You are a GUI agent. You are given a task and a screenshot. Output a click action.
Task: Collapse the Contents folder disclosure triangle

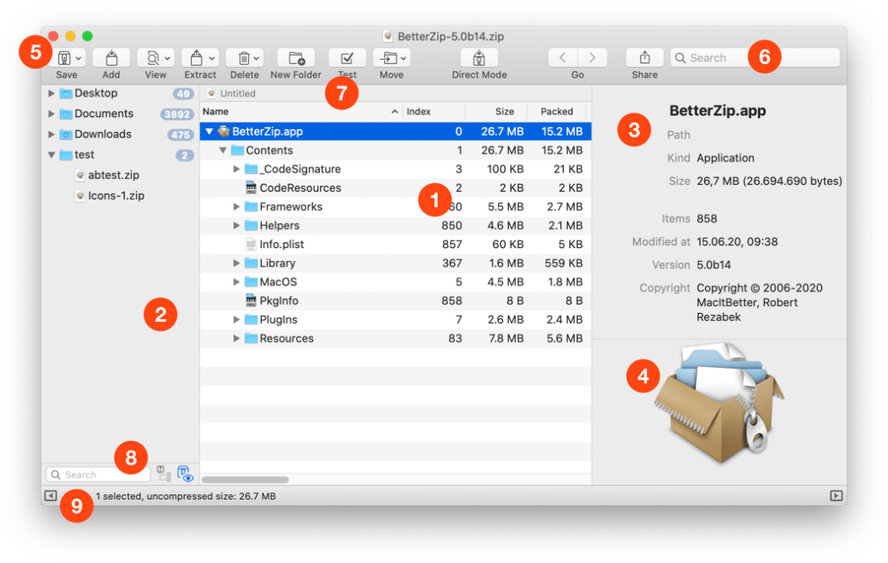coord(222,149)
